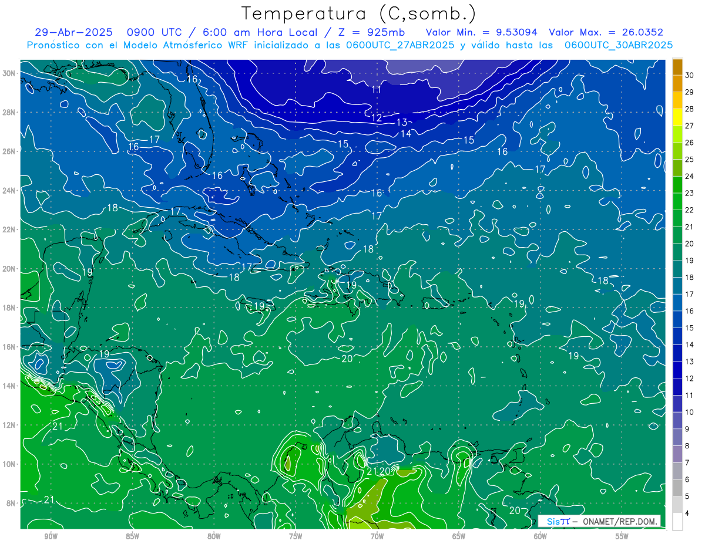Click the "22N" latitude axis label

(9, 229)
